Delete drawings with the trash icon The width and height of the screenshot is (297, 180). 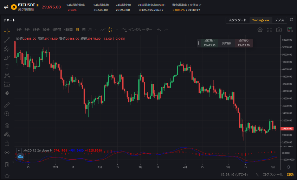(7, 164)
